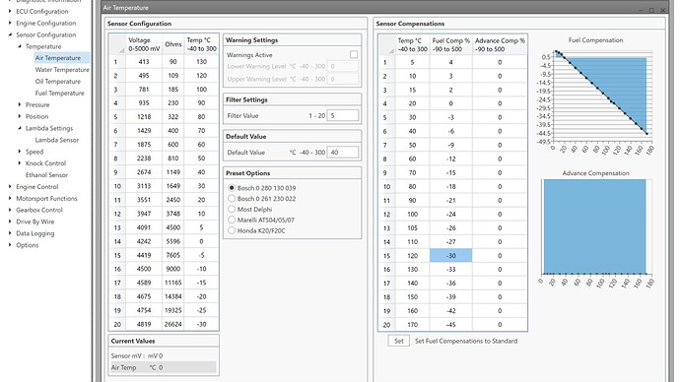This screenshot has width=680, height=382.
Task: Collapse the Temperature tree node
Action: pyautogui.click(x=20, y=46)
